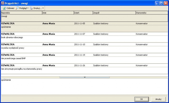Click the Odśwież refresh icon
Viewport: 169px width, 103px height.
(x=4, y=8)
